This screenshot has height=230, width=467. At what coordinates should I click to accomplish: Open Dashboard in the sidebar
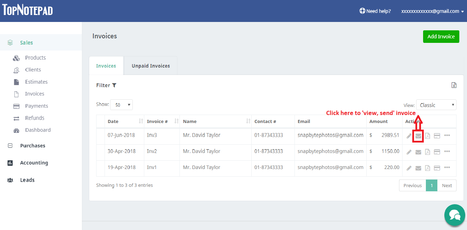coord(38,130)
